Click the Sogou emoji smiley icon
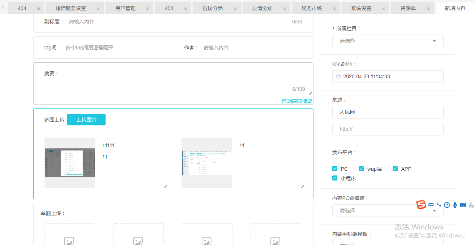474x245 pixels. [x=447, y=205]
